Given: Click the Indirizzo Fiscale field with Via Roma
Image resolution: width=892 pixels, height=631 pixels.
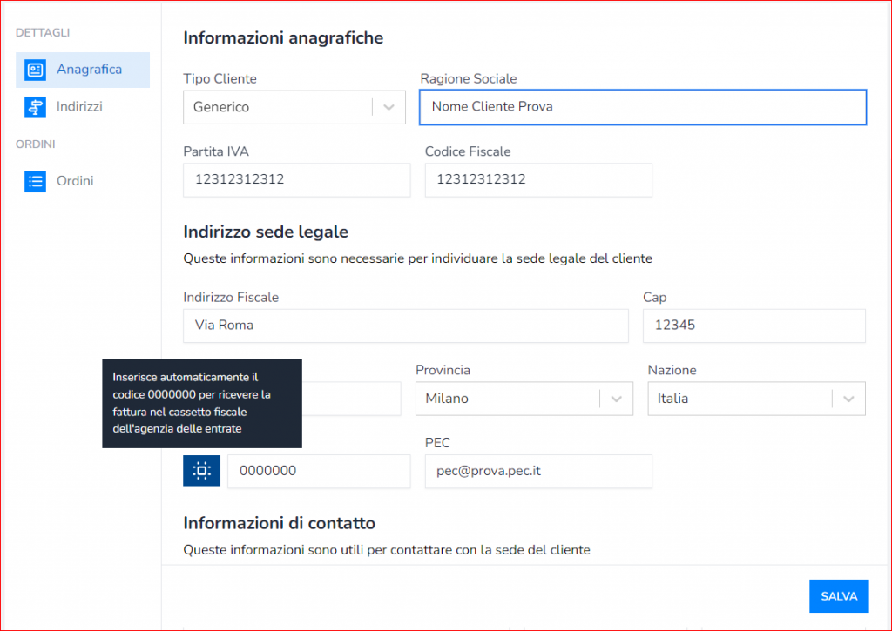Looking at the screenshot, I should click(x=405, y=326).
